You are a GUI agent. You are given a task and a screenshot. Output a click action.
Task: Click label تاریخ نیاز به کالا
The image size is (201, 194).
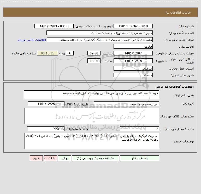click(78, 104)
